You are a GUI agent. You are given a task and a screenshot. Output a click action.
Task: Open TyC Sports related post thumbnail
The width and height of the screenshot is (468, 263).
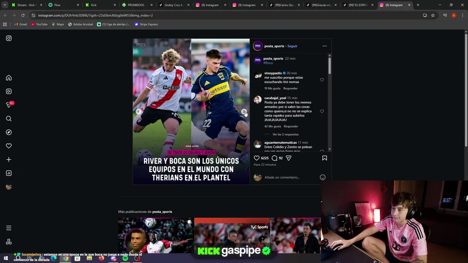[x=232, y=236]
